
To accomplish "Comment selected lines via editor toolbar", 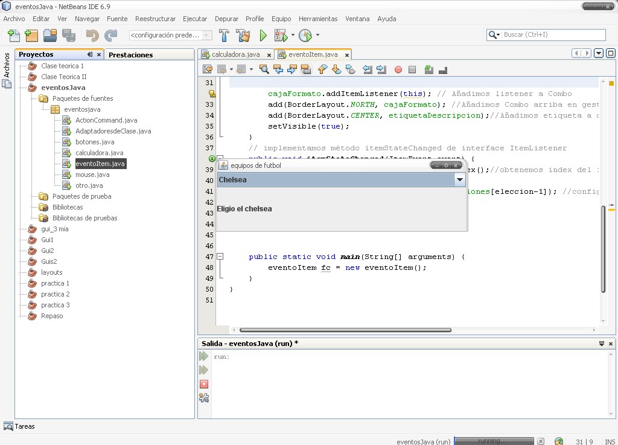I will click(428, 69).
